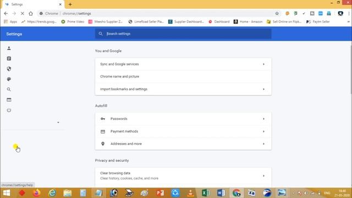Launch Firefox from the taskbar

[37, 193]
